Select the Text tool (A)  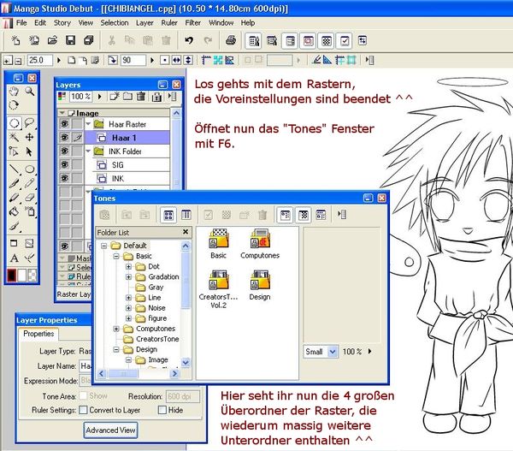coord(14,258)
